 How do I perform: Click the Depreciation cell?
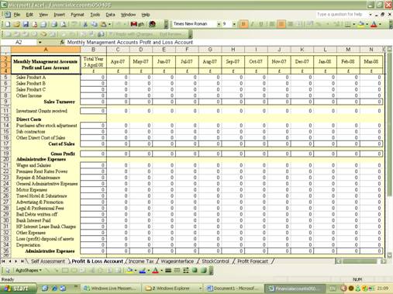point(46,244)
